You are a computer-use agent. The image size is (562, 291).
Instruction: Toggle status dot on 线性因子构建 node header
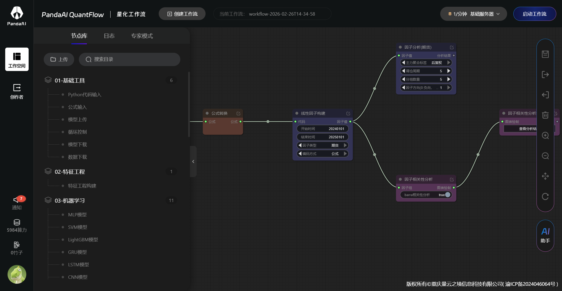click(x=297, y=113)
